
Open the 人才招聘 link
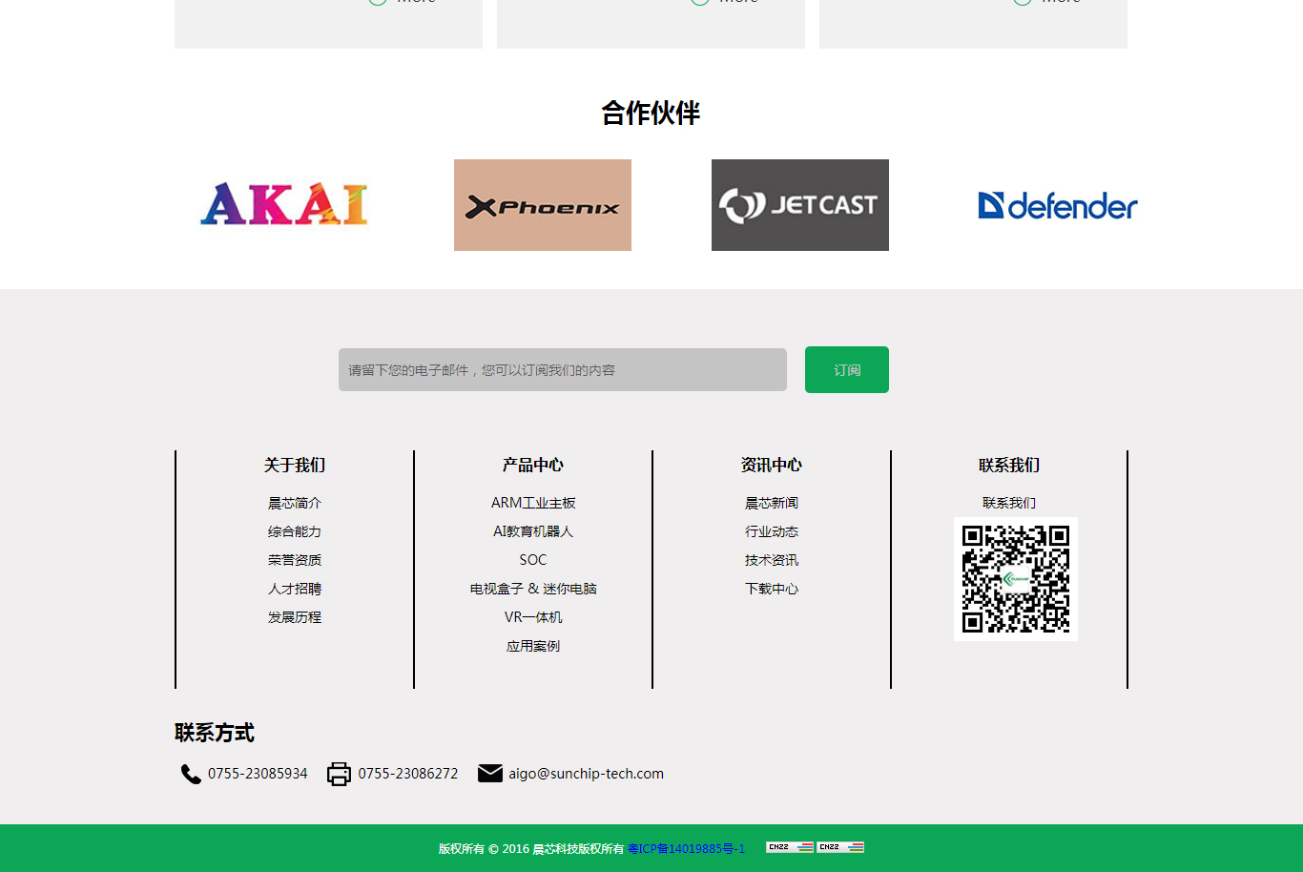tap(295, 589)
